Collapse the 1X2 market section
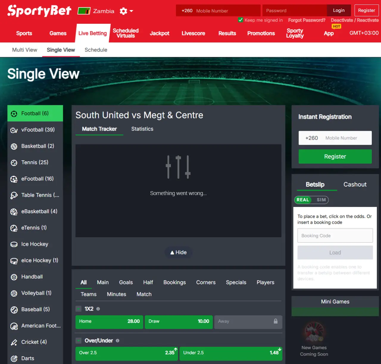This screenshot has height=364, width=381. pyautogui.click(x=79, y=309)
